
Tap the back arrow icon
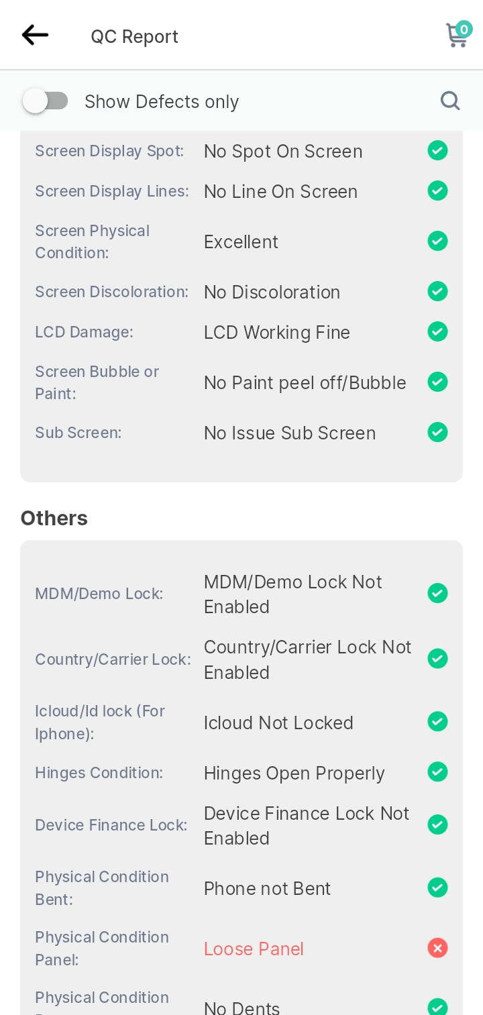click(35, 35)
